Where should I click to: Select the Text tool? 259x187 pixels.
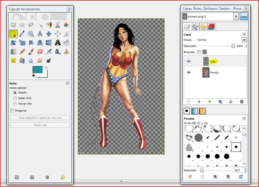click(x=58, y=42)
